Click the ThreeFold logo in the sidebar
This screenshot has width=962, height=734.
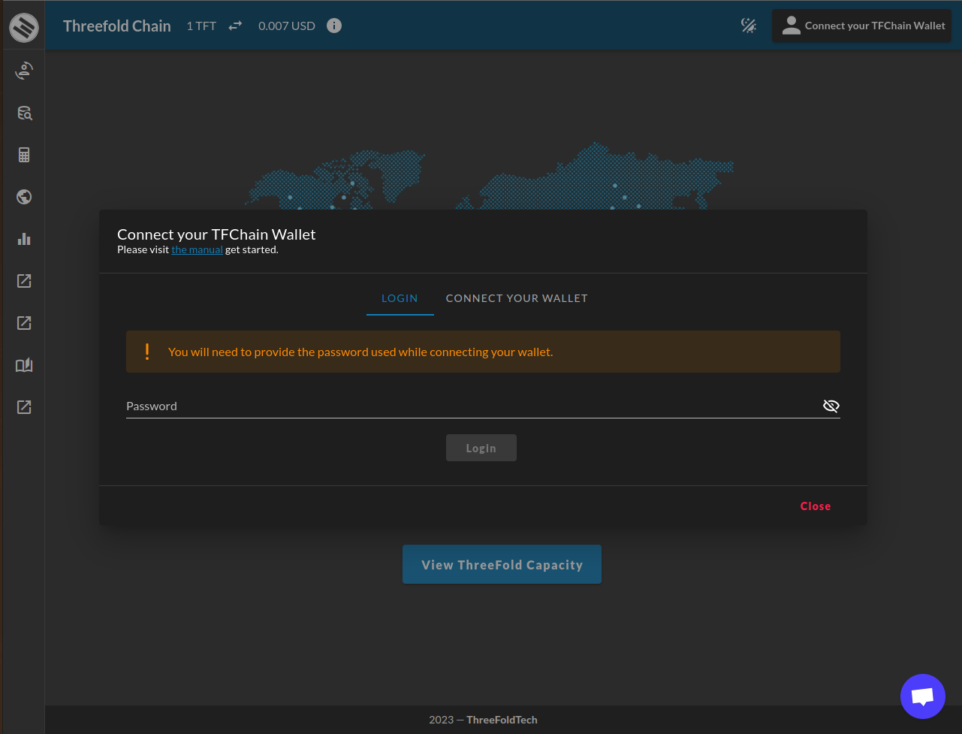point(24,27)
